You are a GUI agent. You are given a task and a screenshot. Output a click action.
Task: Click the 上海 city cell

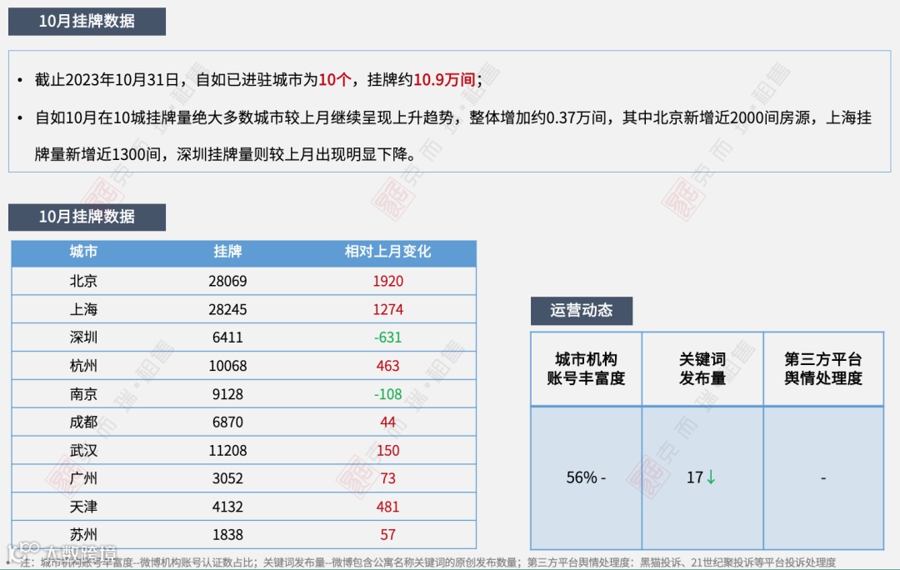84,309
